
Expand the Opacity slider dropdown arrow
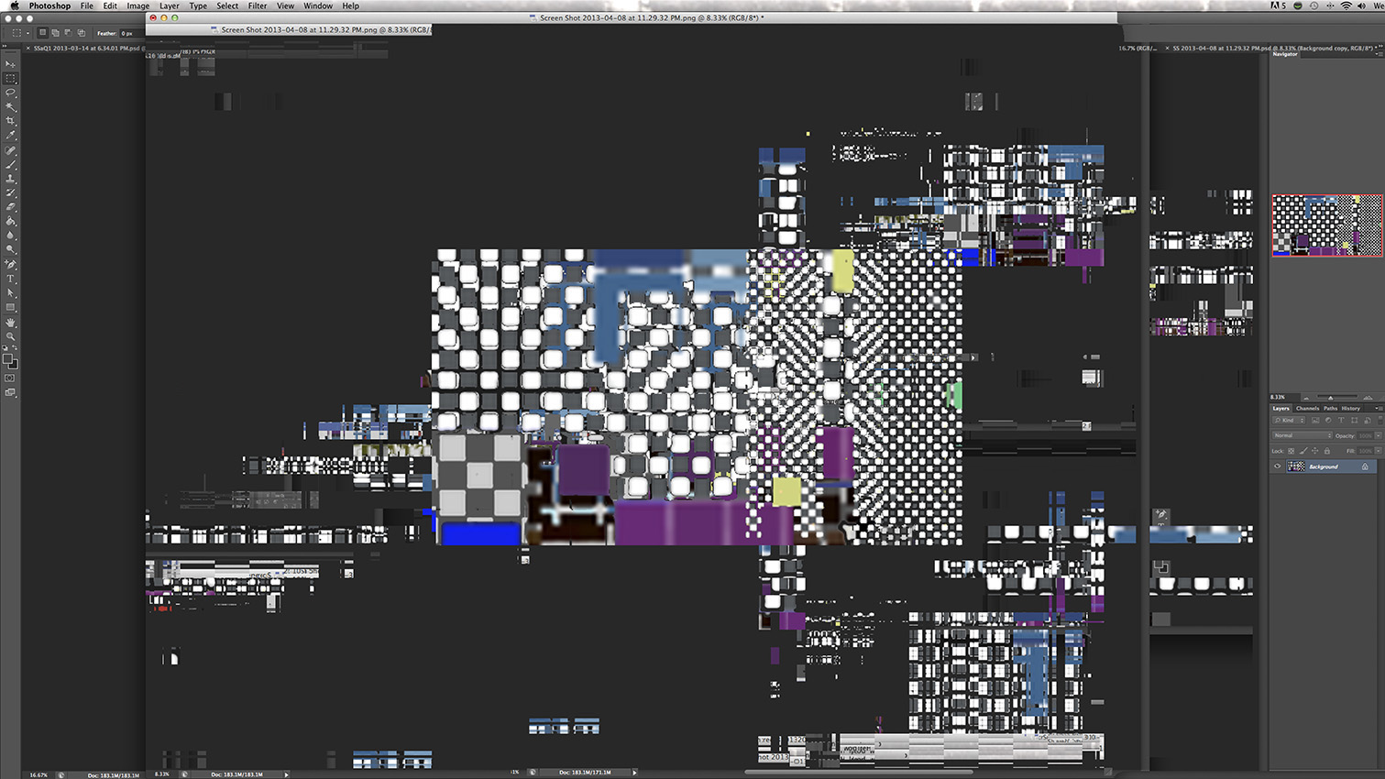1378,435
